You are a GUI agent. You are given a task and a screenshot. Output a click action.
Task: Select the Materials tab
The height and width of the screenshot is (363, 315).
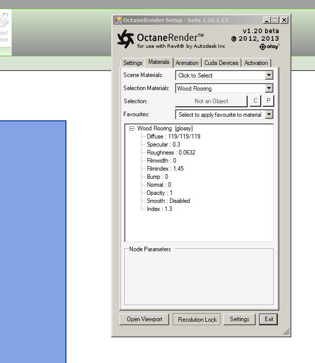pos(159,62)
